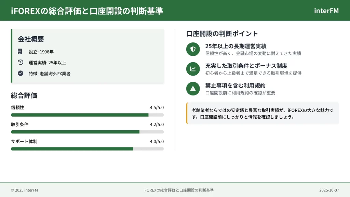This screenshot has height=197, width=350.
Task: Click the 4.0/5.0 score for サポート体制
Action: pyautogui.click(x=157, y=141)
